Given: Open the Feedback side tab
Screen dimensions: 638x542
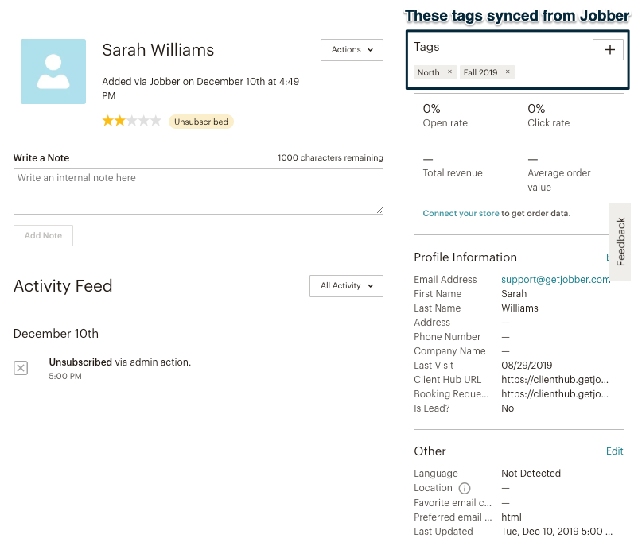Looking at the screenshot, I should click(620, 242).
